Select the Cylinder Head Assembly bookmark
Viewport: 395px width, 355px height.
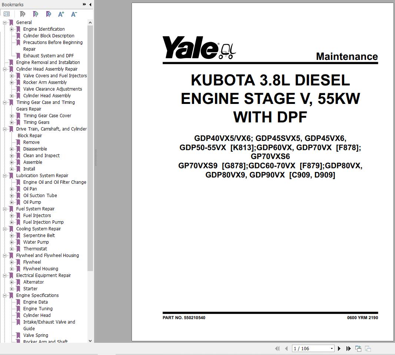click(x=47, y=95)
